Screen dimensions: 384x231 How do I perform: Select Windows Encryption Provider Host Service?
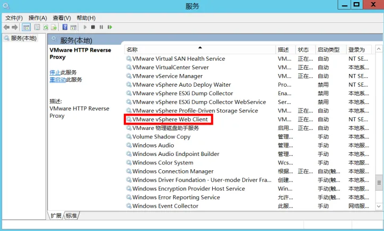click(248, 189)
